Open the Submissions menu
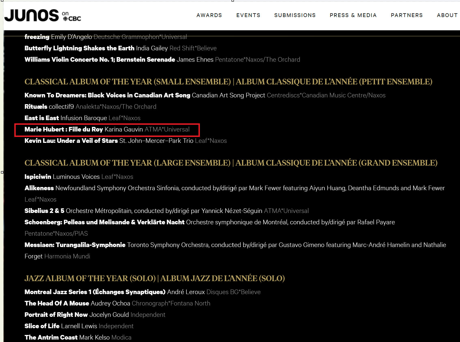Screen dimensions: 460x342 (x=295, y=15)
